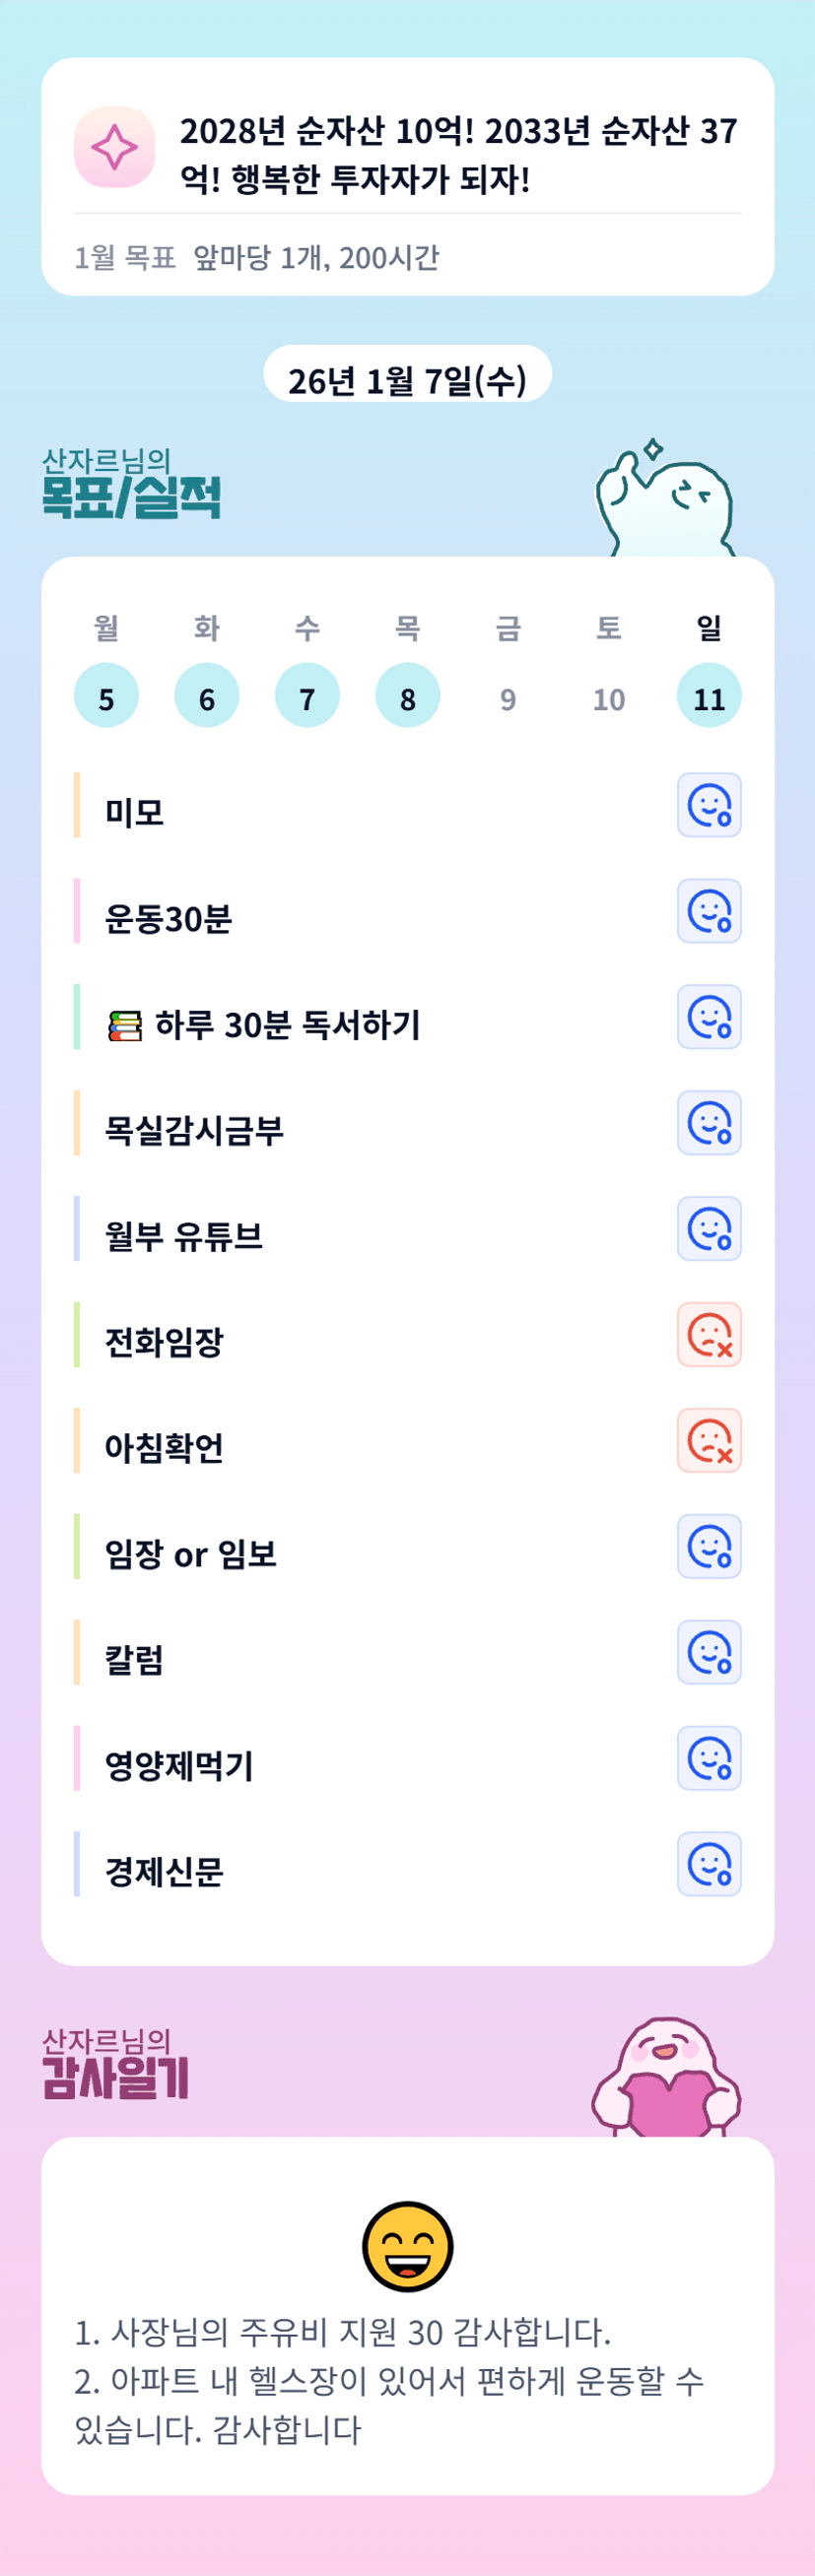
Task: Toggle the smiley status for 운동30분
Action: tap(709, 911)
